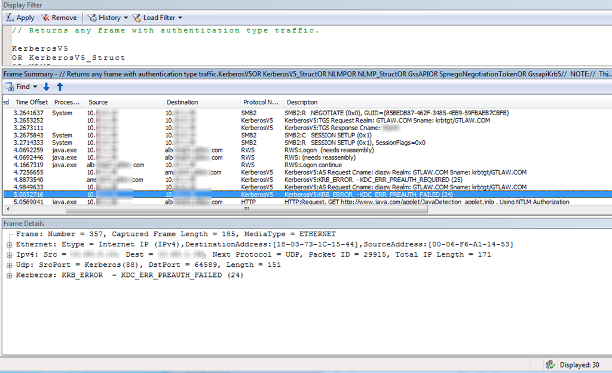Select the KDC_ERR_PREAUTH_REQUIRED frame row
Image resolution: width=612 pixels, height=373 pixels.
click(x=359, y=180)
